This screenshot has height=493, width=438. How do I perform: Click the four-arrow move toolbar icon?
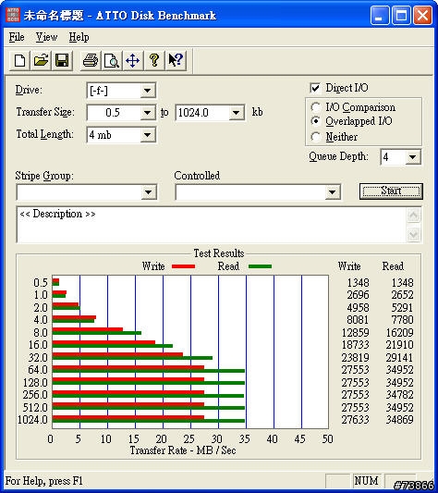(132, 60)
